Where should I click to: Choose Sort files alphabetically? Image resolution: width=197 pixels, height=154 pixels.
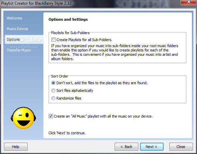(53, 91)
